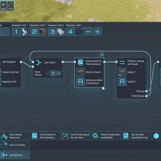
Task: Add Count Free Space for the Item instruction
Action: tap(76, 136)
